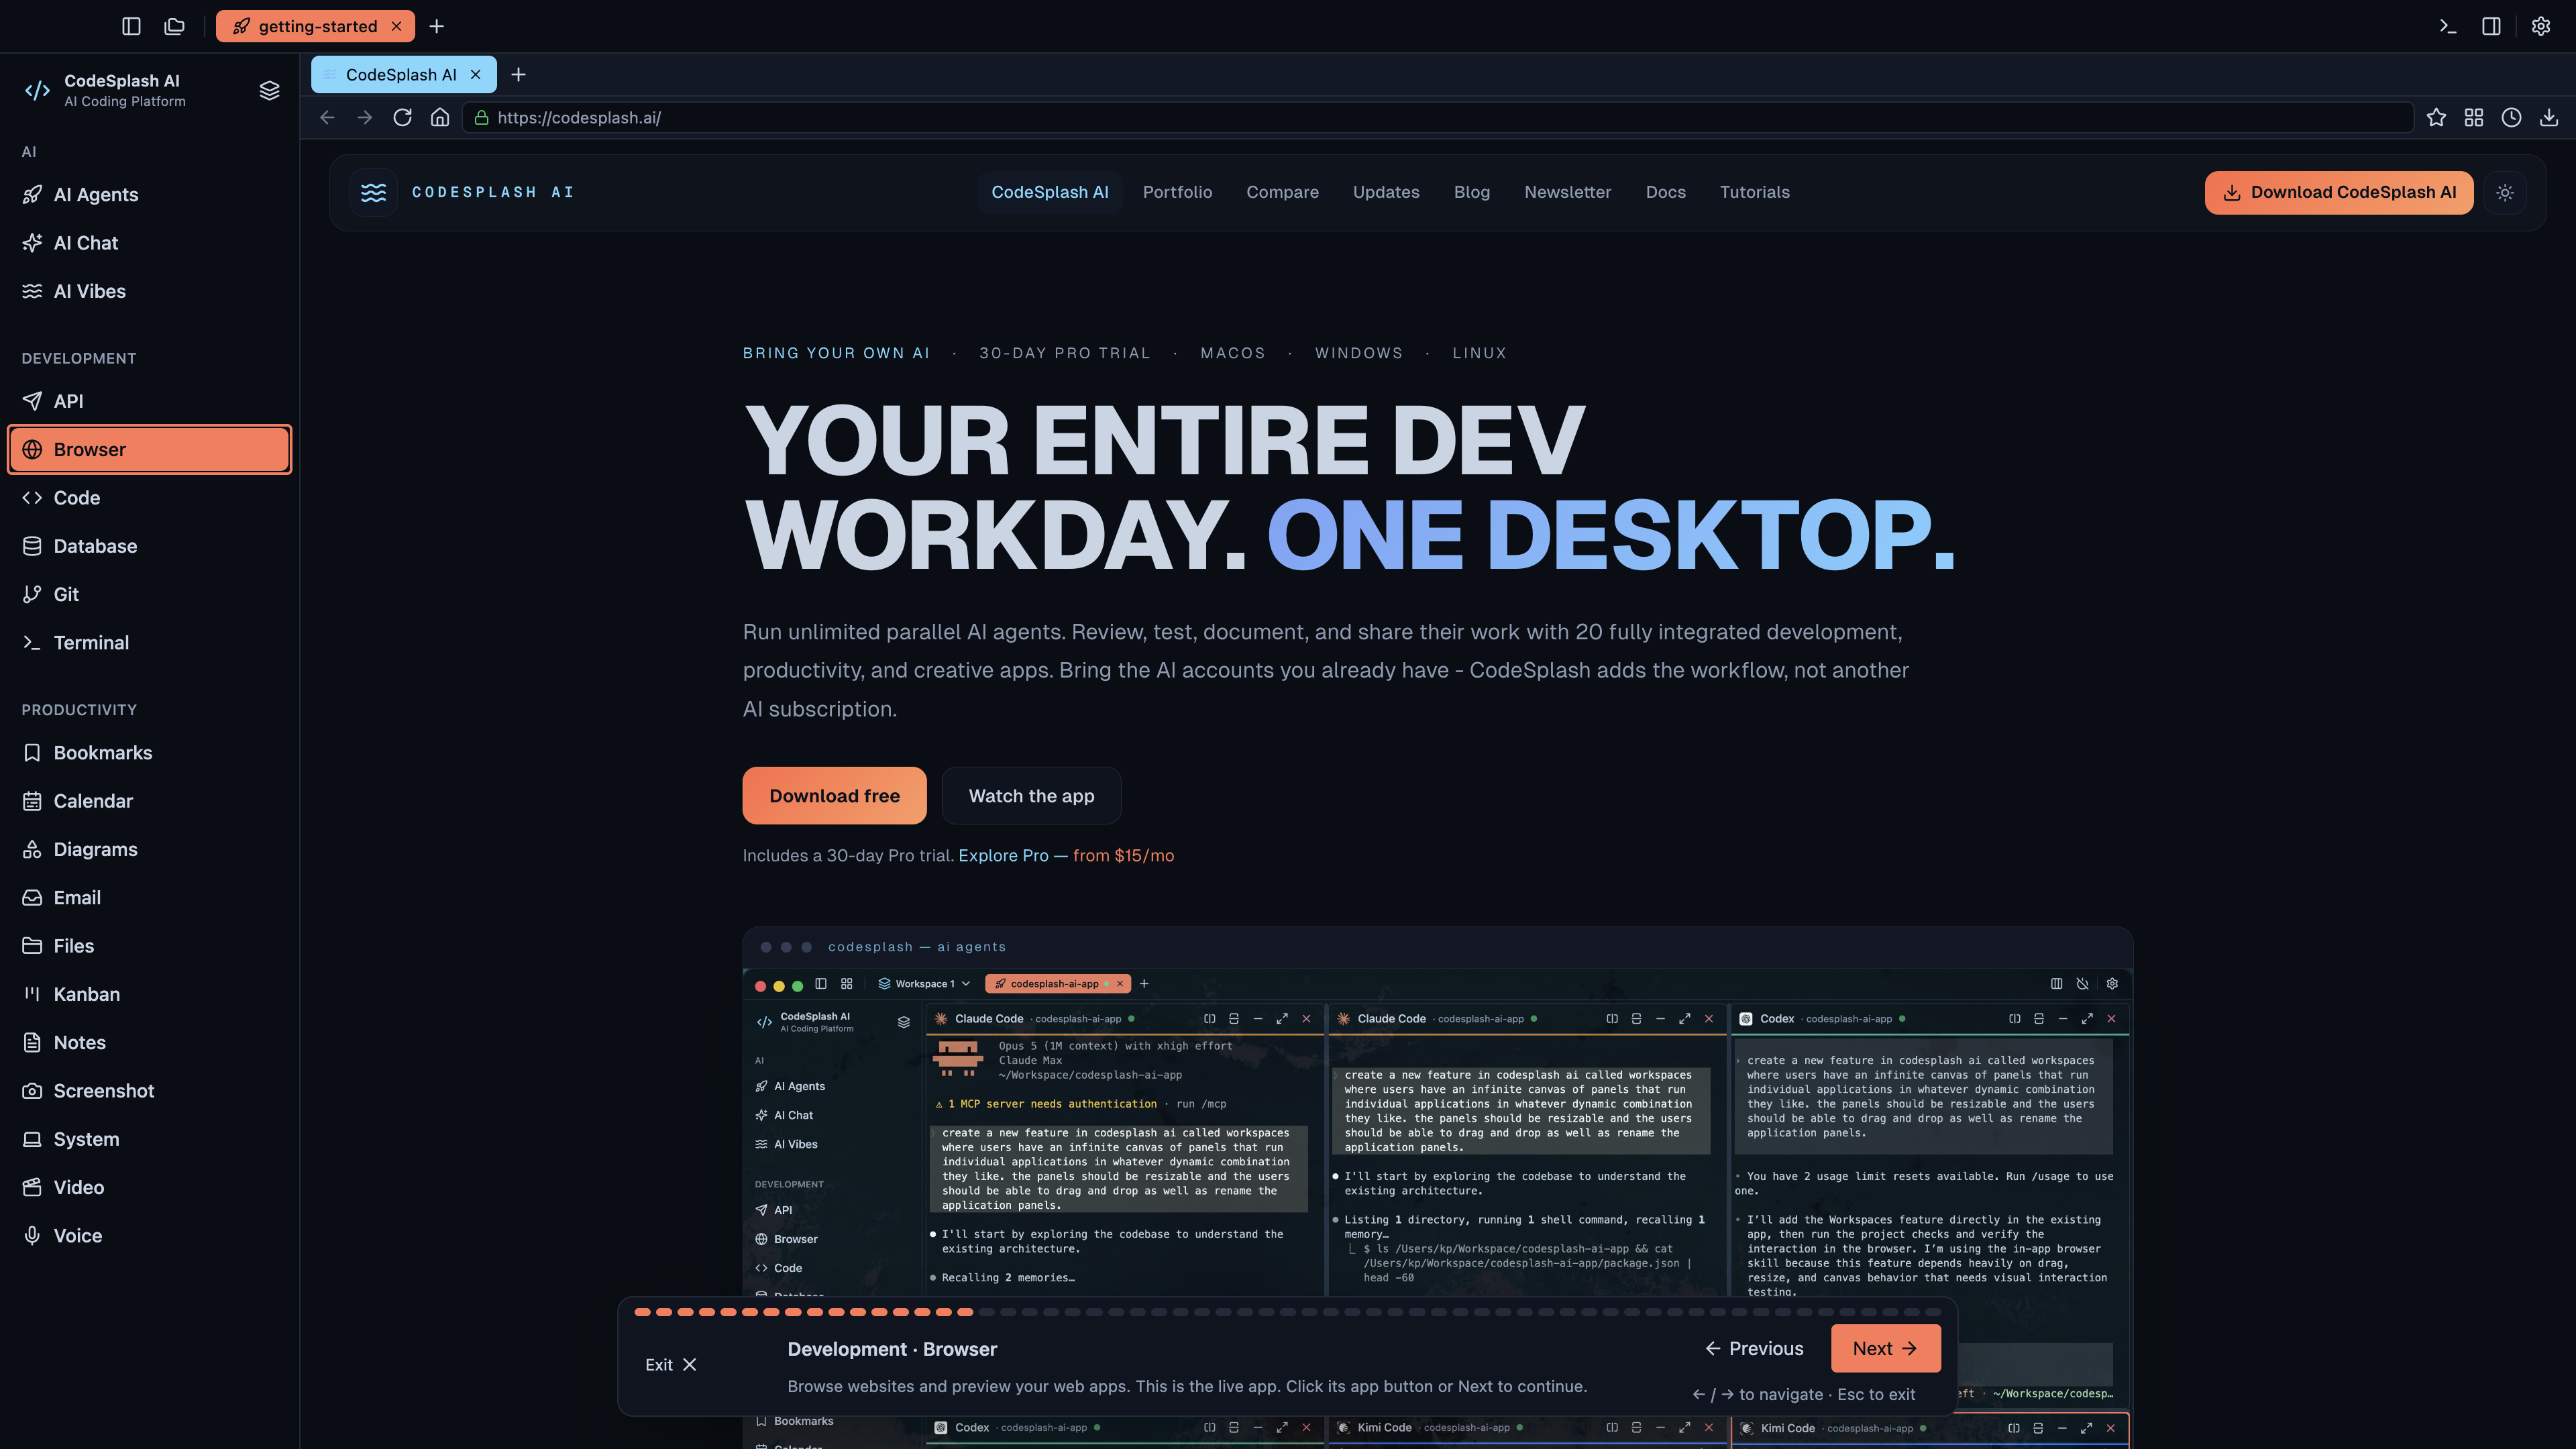This screenshot has height=1449, width=2576.
Task: Open the Portfolio nav item
Action: [x=1177, y=192]
